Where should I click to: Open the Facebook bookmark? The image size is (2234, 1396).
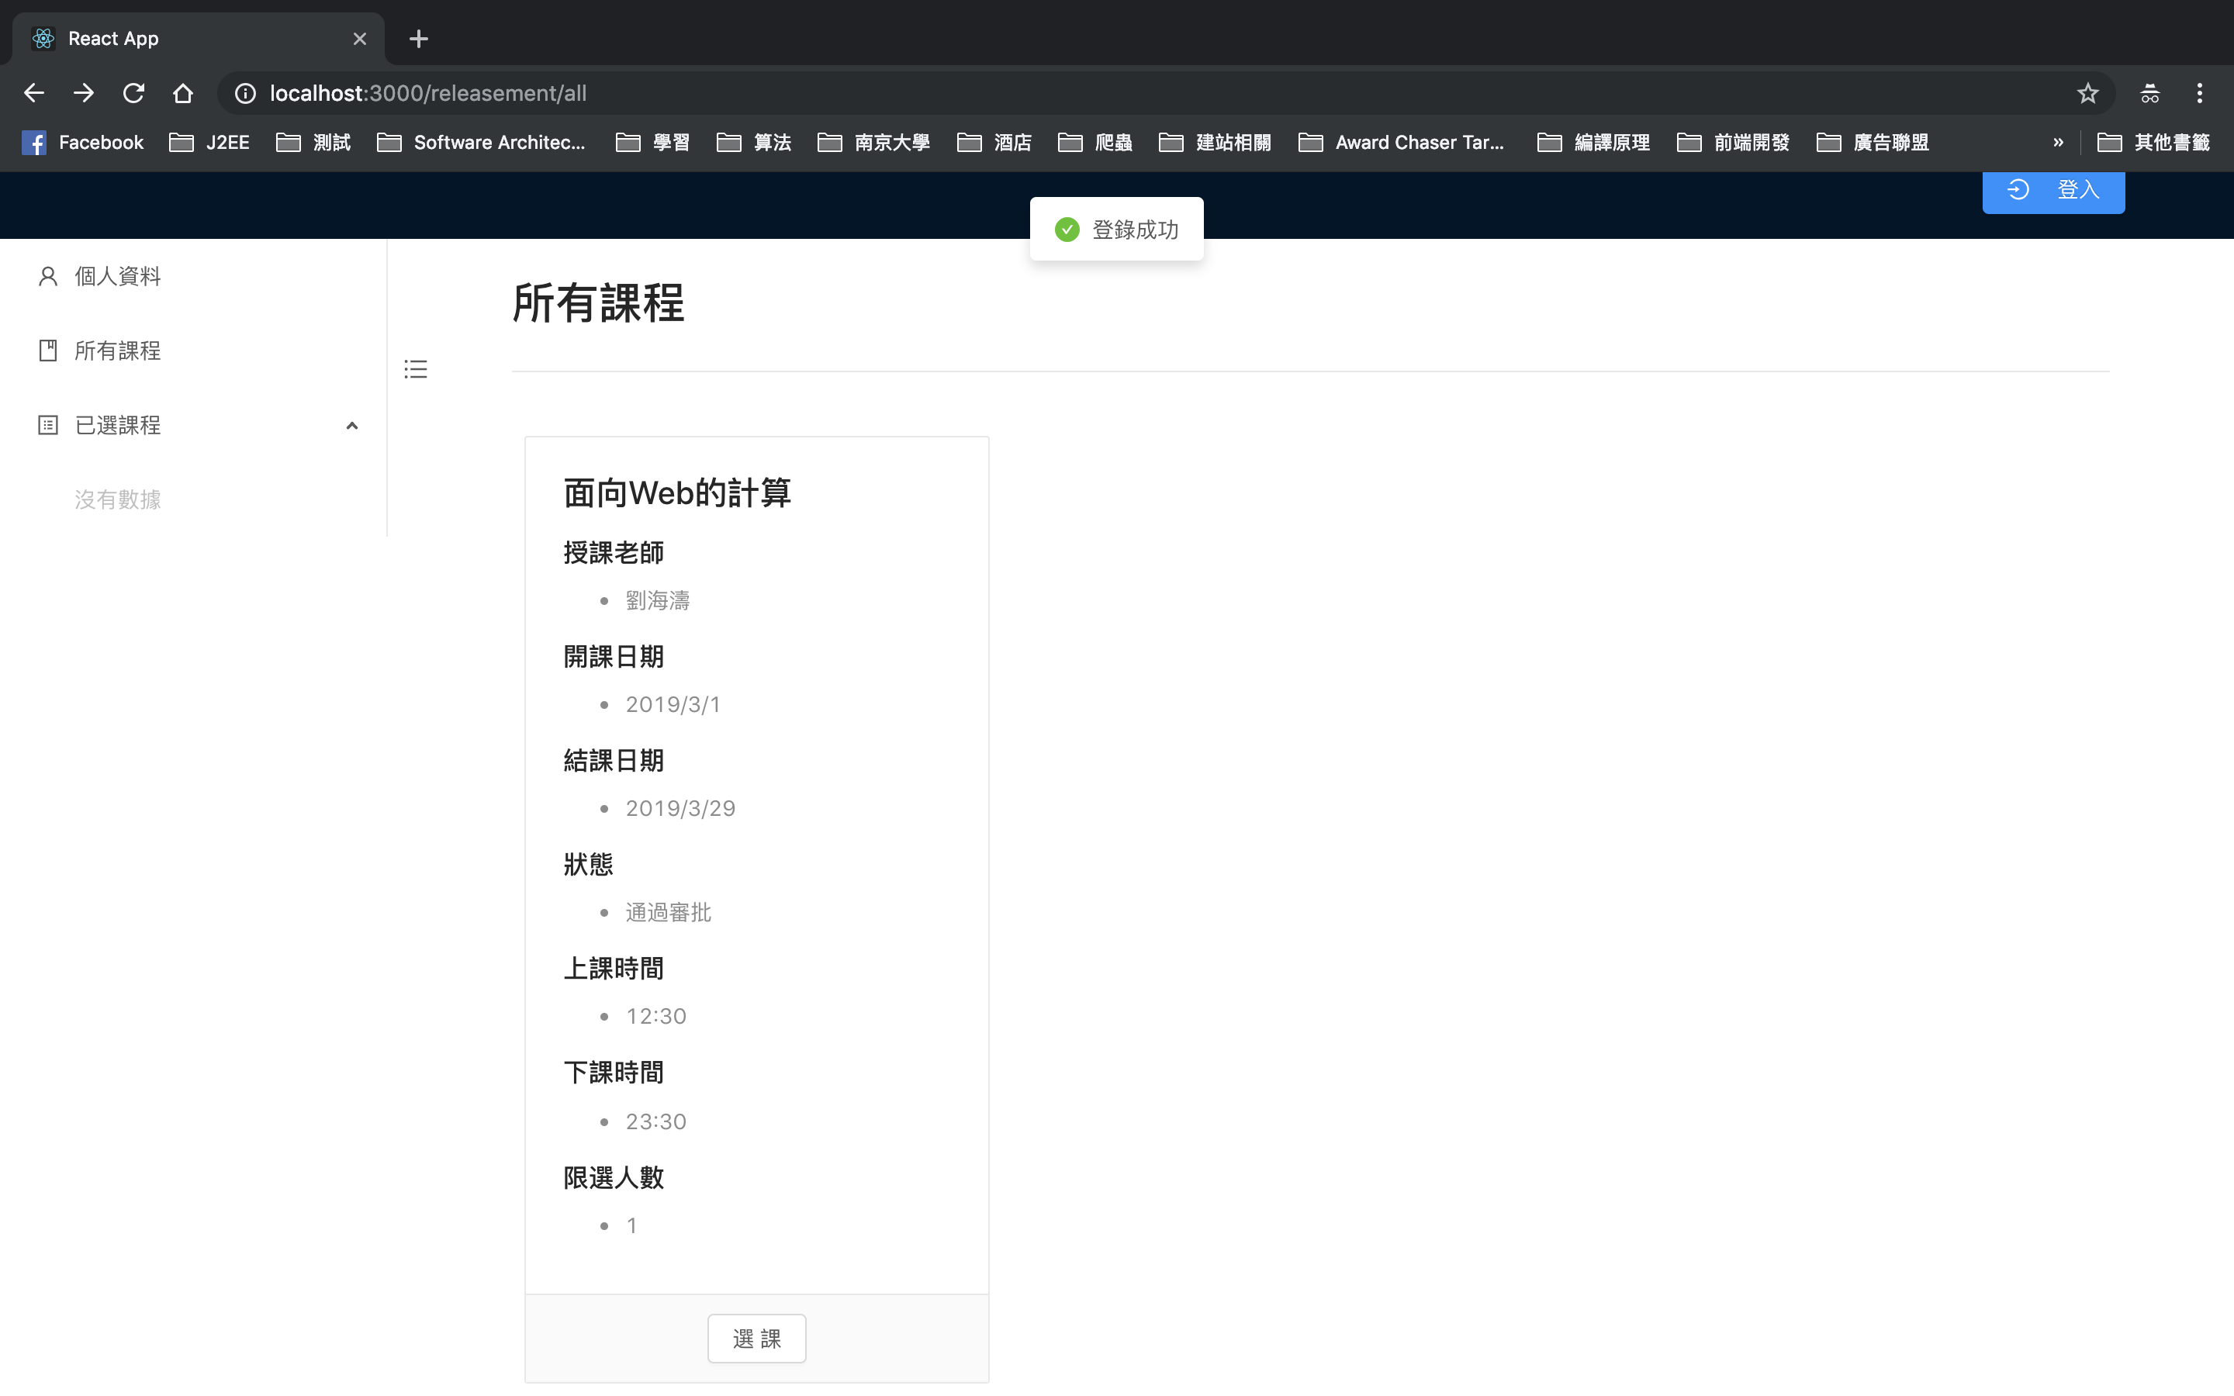click(x=83, y=142)
